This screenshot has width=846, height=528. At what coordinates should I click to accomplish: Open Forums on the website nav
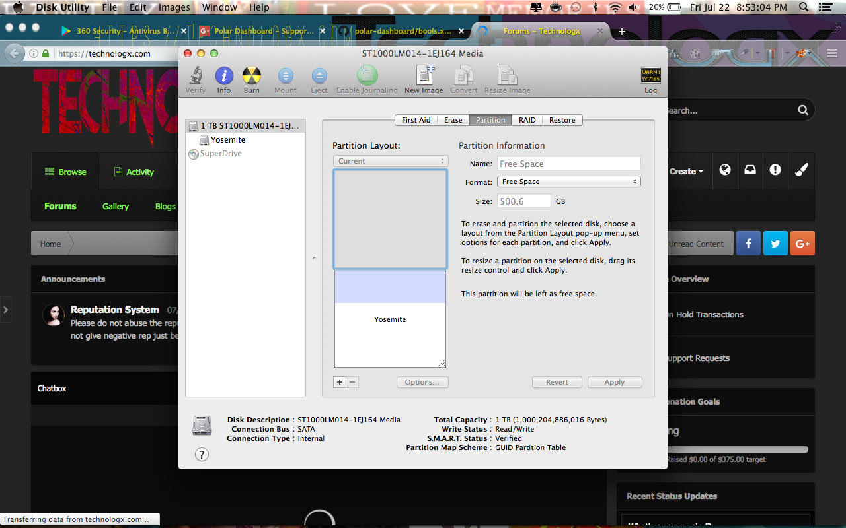60,206
